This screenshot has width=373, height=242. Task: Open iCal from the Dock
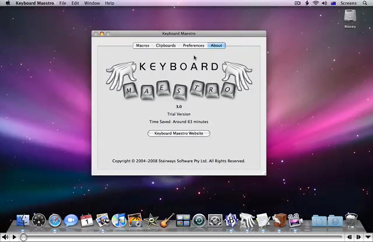87,220
